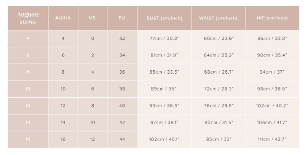
Task: Click the EU 44 cell
Action: coord(123,139)
